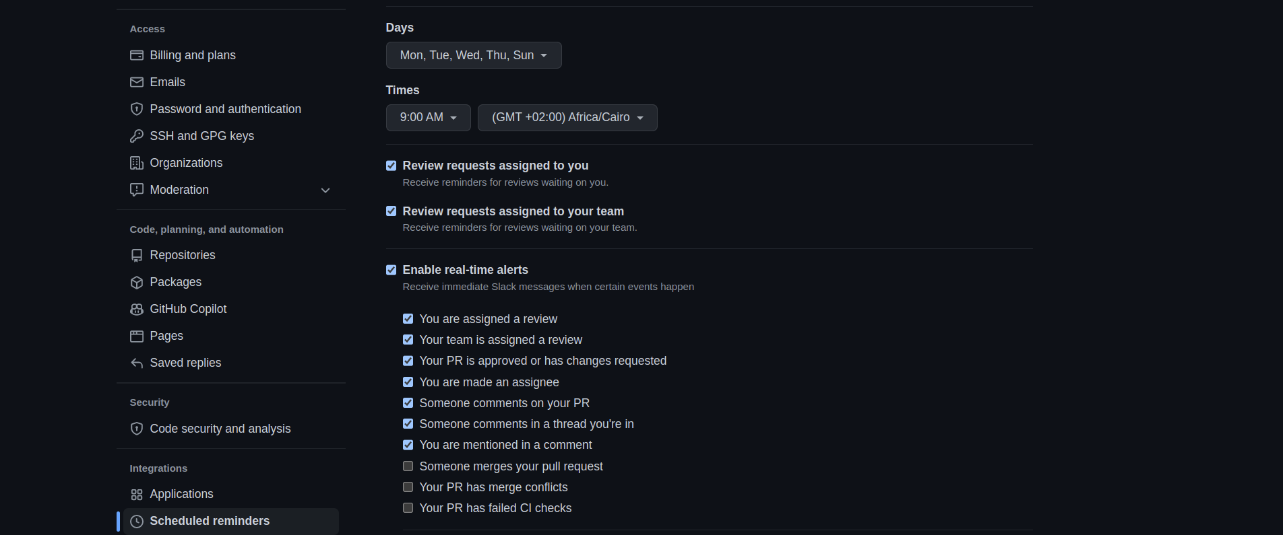Expand the Moderation section chevron

325,190
